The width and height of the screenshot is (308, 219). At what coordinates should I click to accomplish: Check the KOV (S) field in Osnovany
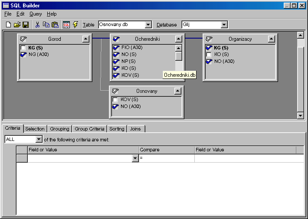point(115,100)
